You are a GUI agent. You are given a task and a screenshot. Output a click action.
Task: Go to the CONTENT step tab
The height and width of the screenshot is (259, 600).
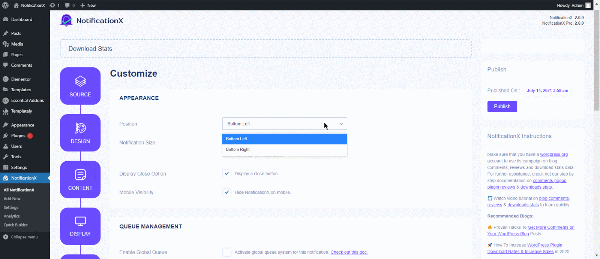point(80,180)
